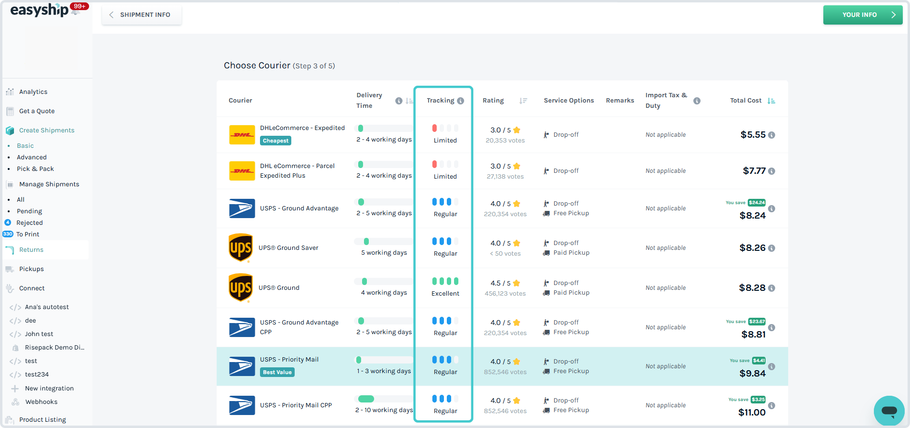Choose Advanced shipment creation
Screen dimensions: 910x428
tap(32, 157)
